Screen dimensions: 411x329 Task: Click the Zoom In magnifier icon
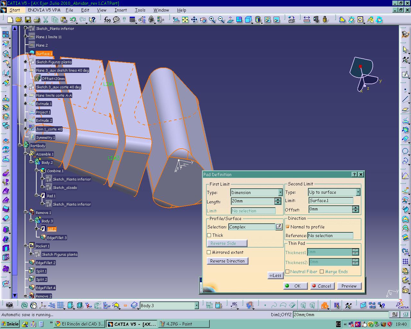click(212, 20)
